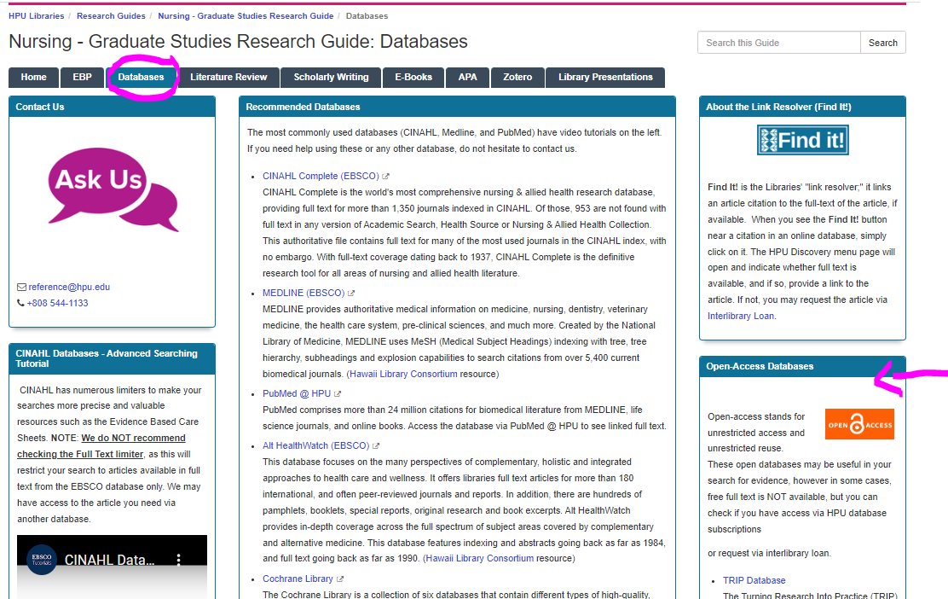This screenshot has width=948, height=599.
Task: Open the TRIP Database link
Action: (754, 580)
